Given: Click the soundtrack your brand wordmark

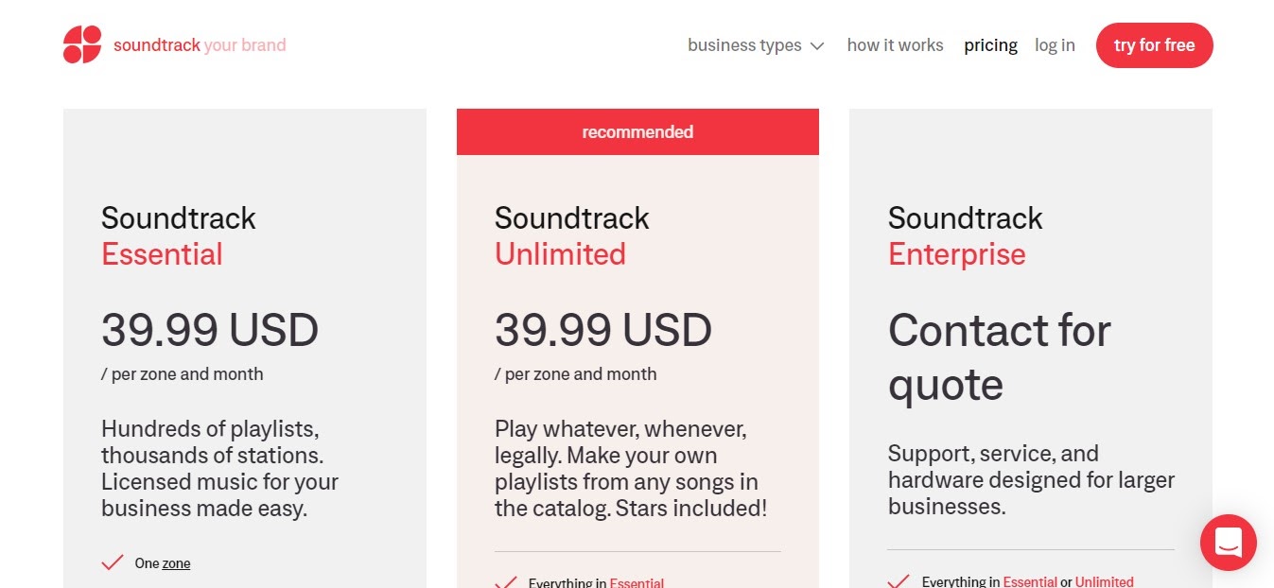Looking at the screenshot, I should pyautogui.click(x=200, y=45).
